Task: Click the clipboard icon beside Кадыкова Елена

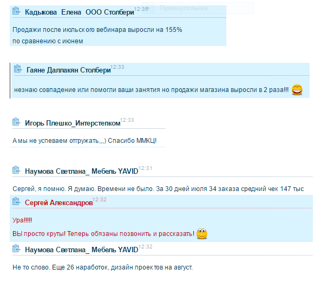Action: point(16,11)
